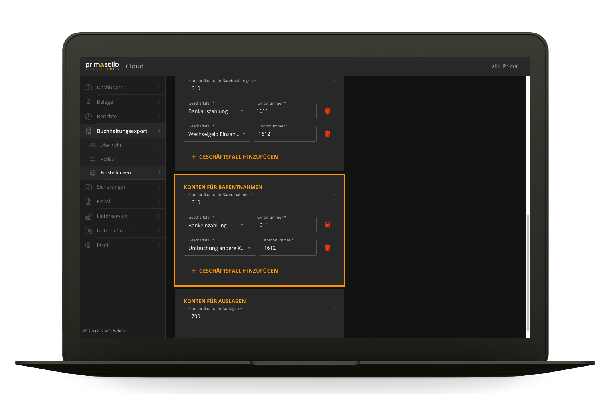Open the Bankauszahlung Geschäftsfall dropdown

pos(216,111)
